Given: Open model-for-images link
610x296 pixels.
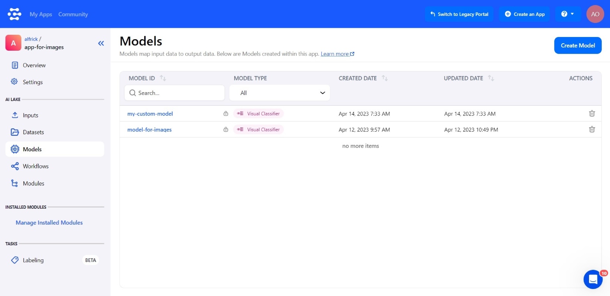Looking at the screenshot, I should point(149,129).
